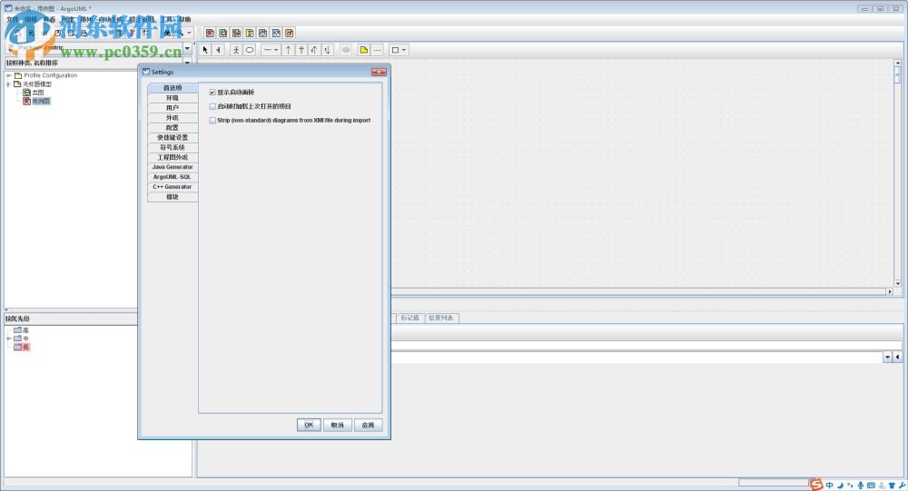Toggle the second checkbox in Settings
The height and width of the screenshot is (491, 908).
(x=212, y=106)
